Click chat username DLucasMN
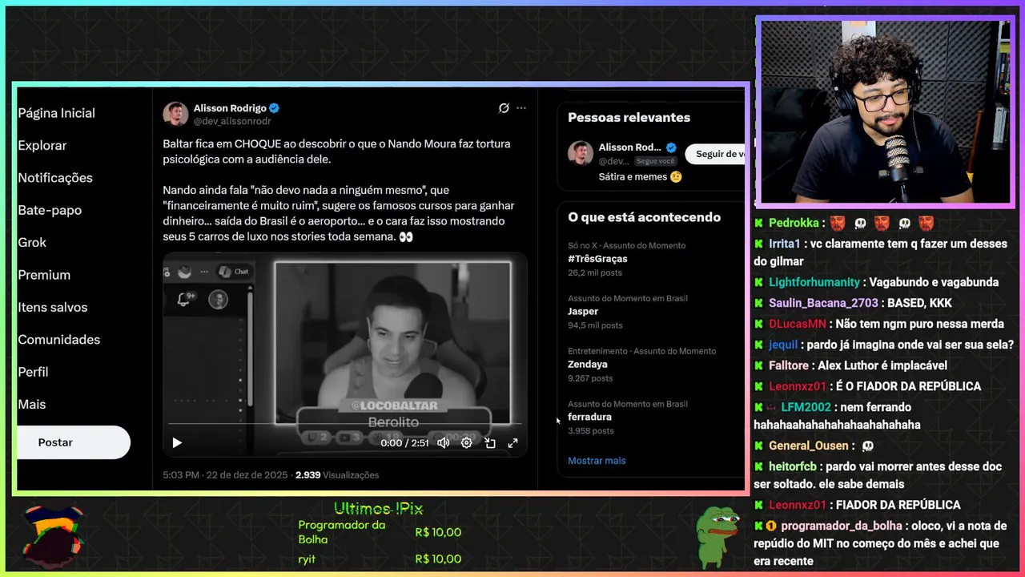 pyautogui.click(x=797, y=324)
